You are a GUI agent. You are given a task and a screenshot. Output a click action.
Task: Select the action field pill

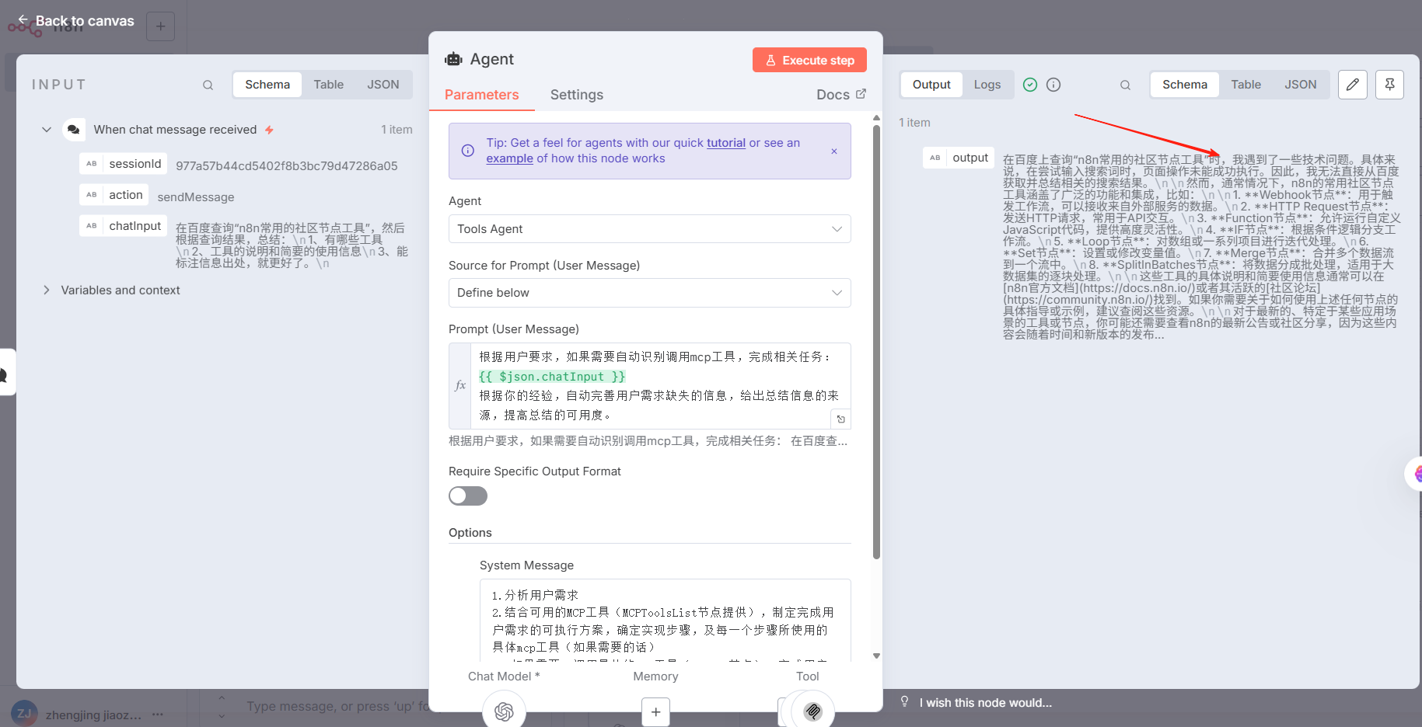[x=114, y=195]
